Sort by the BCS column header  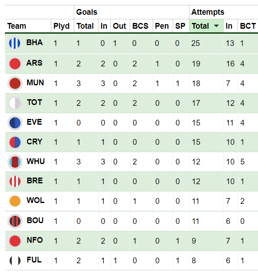(140, 26)
